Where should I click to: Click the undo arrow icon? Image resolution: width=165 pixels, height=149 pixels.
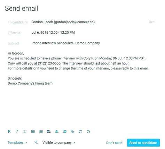(x=88, y=132)
